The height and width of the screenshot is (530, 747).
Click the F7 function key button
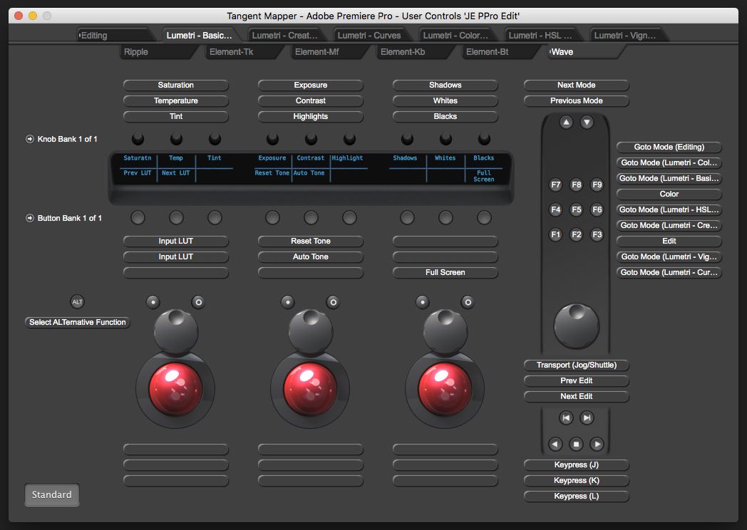point(556,185)
